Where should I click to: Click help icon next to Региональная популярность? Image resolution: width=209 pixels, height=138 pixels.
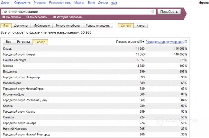(x=186, y=42)
